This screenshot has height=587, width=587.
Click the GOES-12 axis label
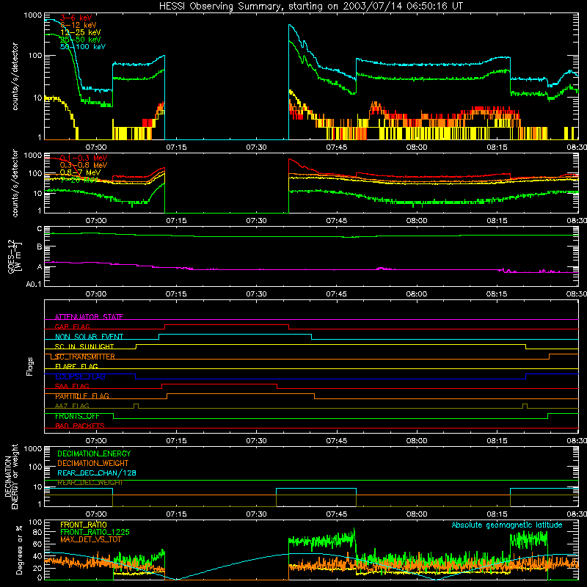click(14, 257)
